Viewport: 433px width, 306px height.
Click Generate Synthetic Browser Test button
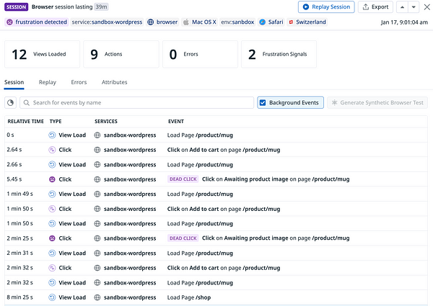coord(377,103)
